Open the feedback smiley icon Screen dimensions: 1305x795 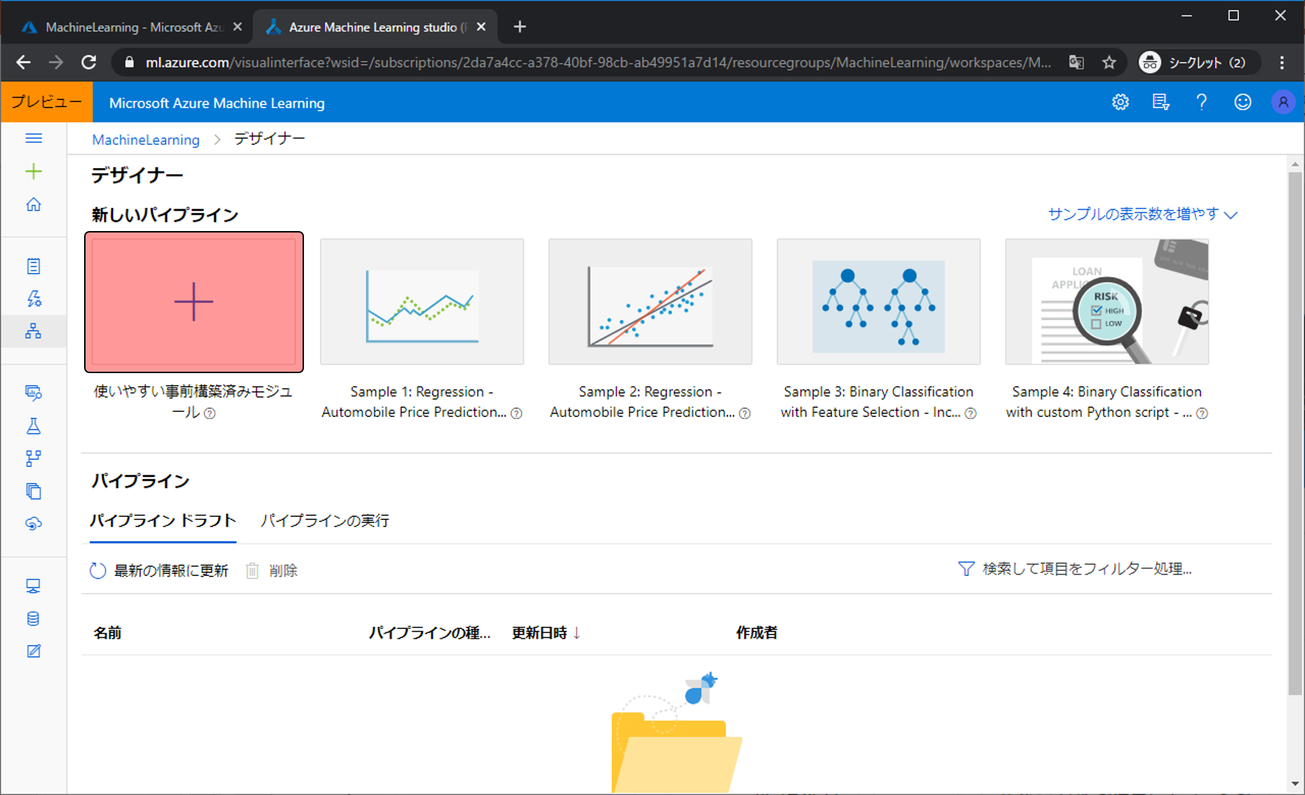[x=1242, y=102]
